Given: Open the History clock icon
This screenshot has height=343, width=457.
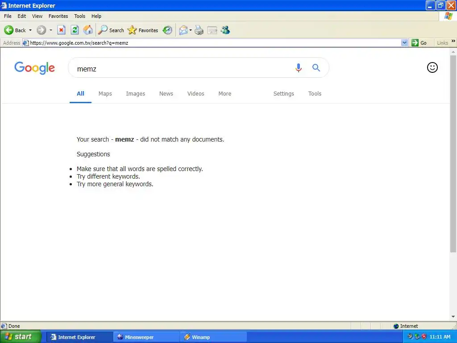Looking at the screenshot, I should [x=167, y=30].
